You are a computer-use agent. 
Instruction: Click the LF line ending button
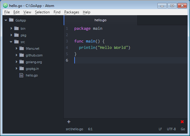point(160,129)
